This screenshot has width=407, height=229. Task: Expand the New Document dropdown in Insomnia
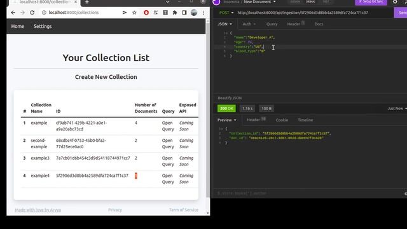[x=259, y=2]
